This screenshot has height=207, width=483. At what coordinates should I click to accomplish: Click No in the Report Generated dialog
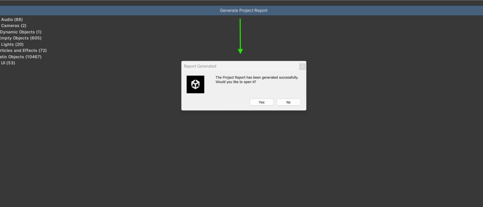click(x=289, y=102)
